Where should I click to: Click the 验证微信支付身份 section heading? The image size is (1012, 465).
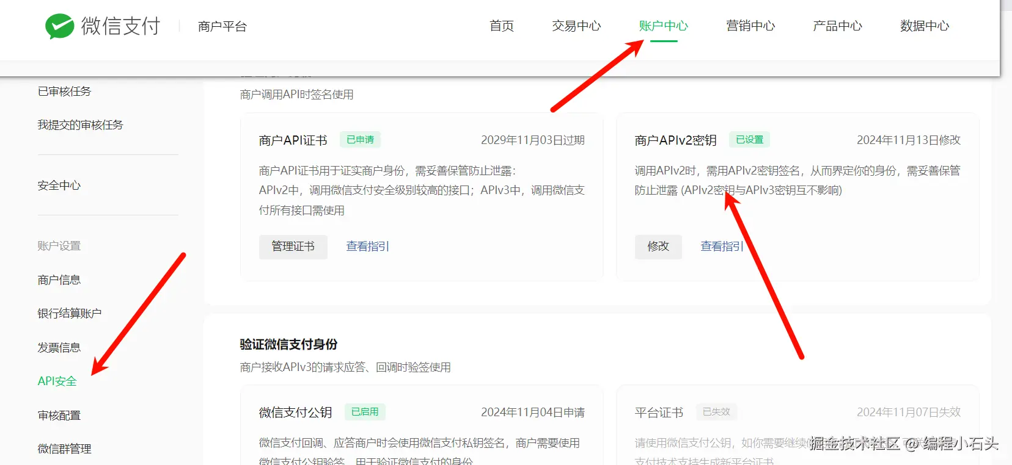pyautogui.click(x=288, y=345)
